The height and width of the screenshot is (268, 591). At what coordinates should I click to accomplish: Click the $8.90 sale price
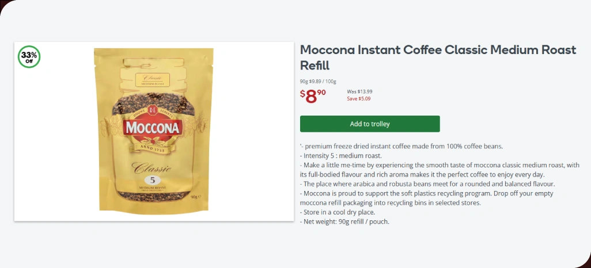pos(313,95)
